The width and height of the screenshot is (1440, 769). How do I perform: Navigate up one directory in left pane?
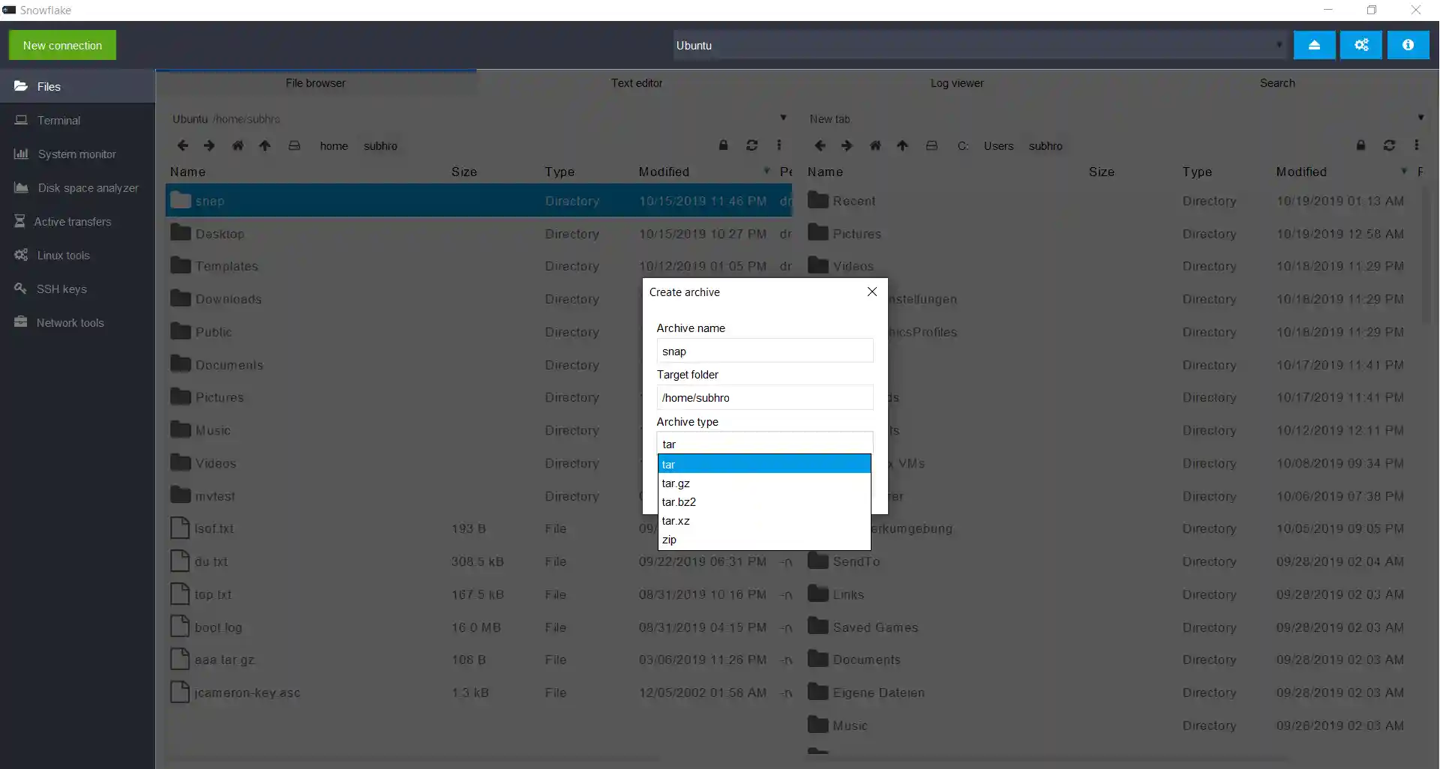tap(265, 145)
